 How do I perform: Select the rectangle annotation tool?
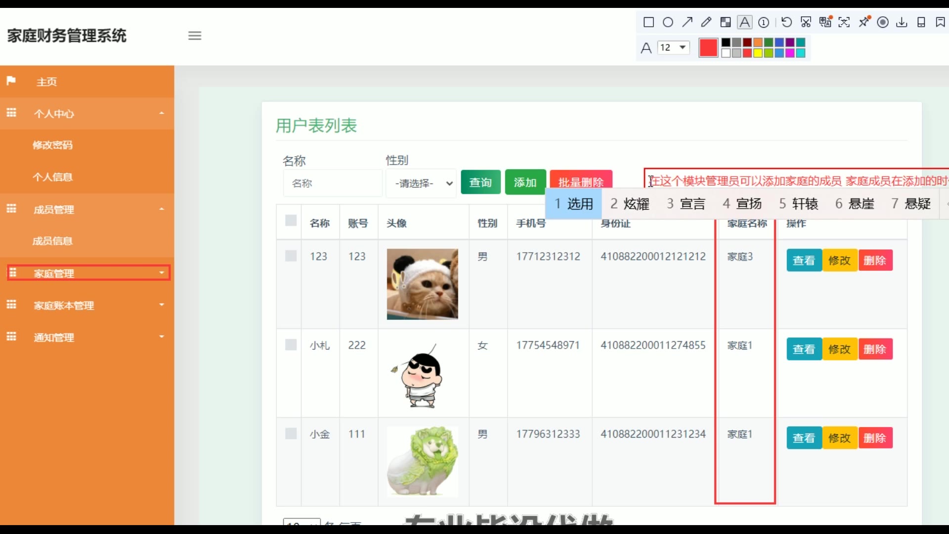coord(648,22)
